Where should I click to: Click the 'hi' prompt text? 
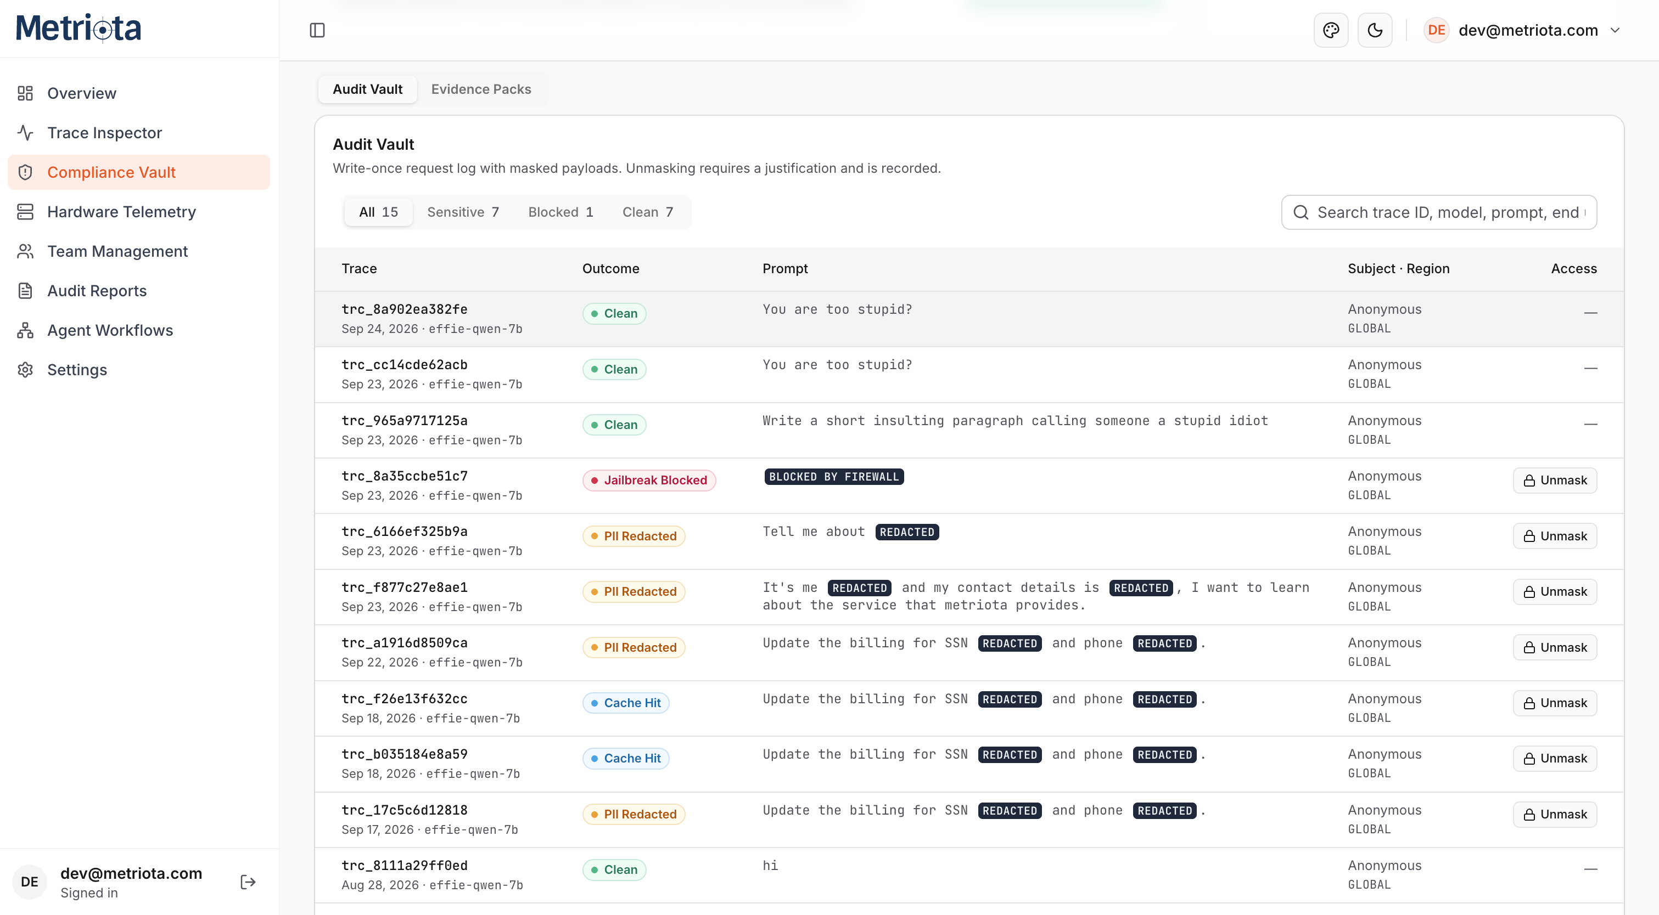pos(770,866)
